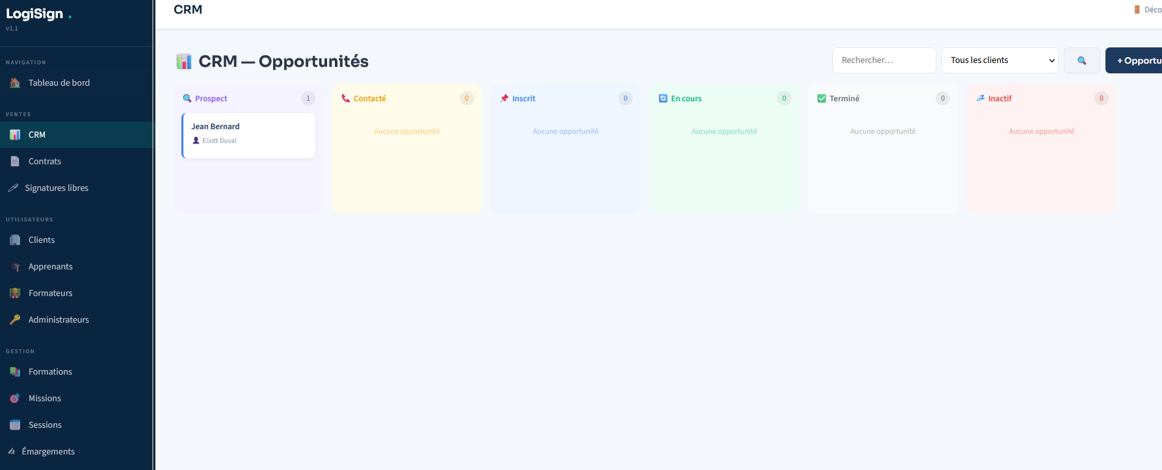Click the Déconnexion link at top right
This screenshot has height=470, width=1162.
pyautogui.click(x=1150, y=10)
